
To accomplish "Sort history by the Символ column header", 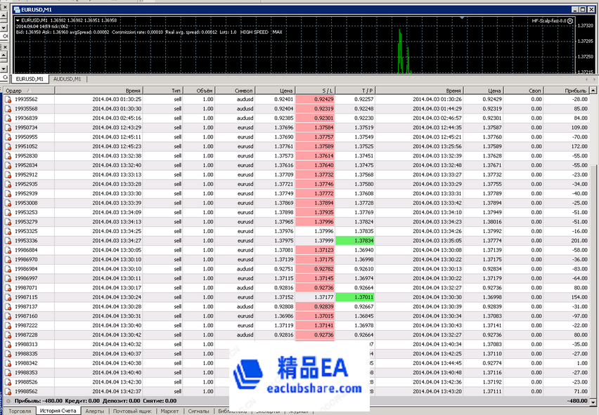I will [243, 91].
